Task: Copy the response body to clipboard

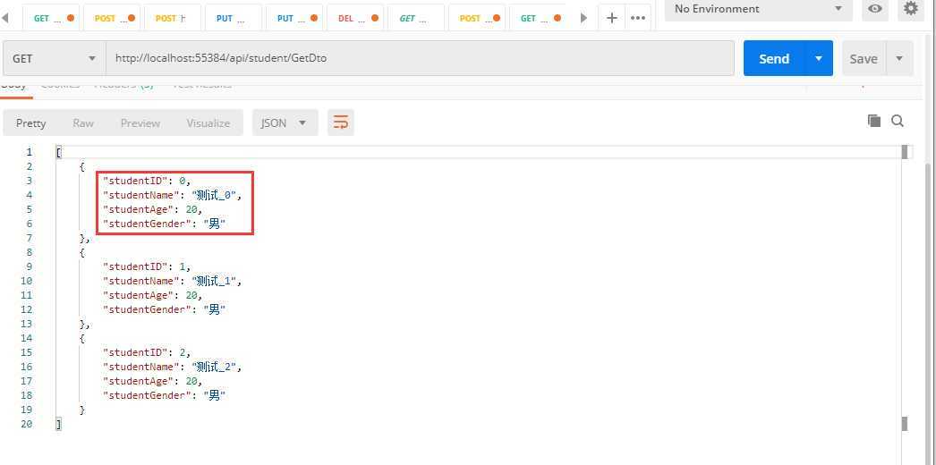Action: pyautogui.click(x=874, y=121)
